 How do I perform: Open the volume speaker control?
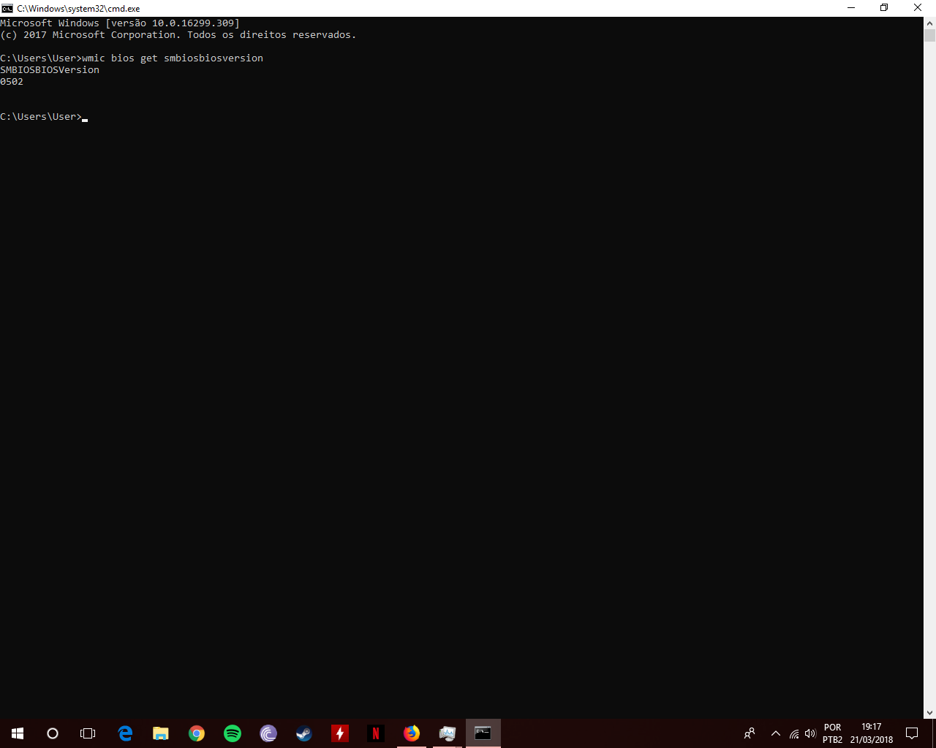coord(810,733)
